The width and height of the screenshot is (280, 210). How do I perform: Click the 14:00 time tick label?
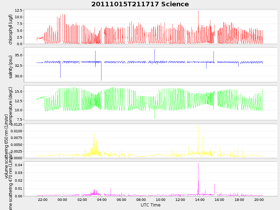(x=200, y=199)
